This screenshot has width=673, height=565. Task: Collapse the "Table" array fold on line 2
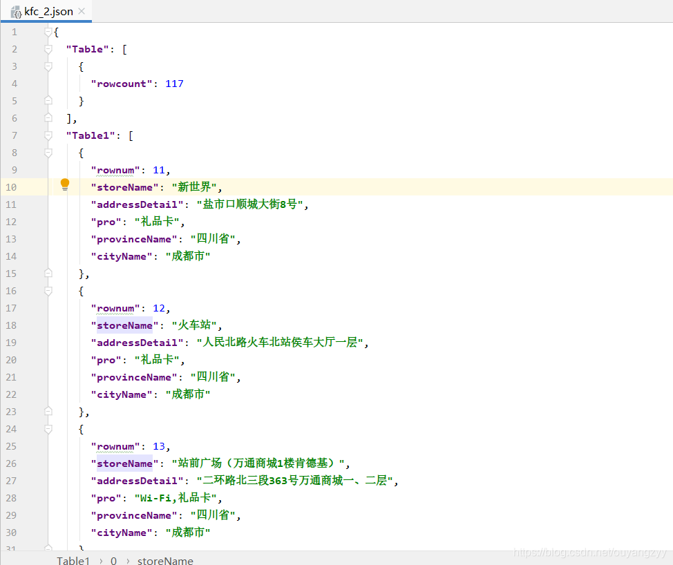point(48,49)
